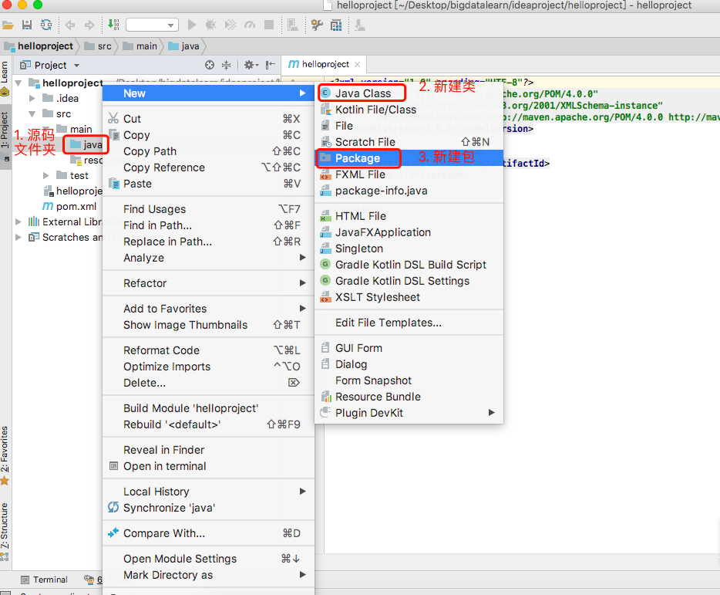Choose Gradle Kotlin DSL Build Script
This screenshot has width=720, height=595.
pos(409,265)
